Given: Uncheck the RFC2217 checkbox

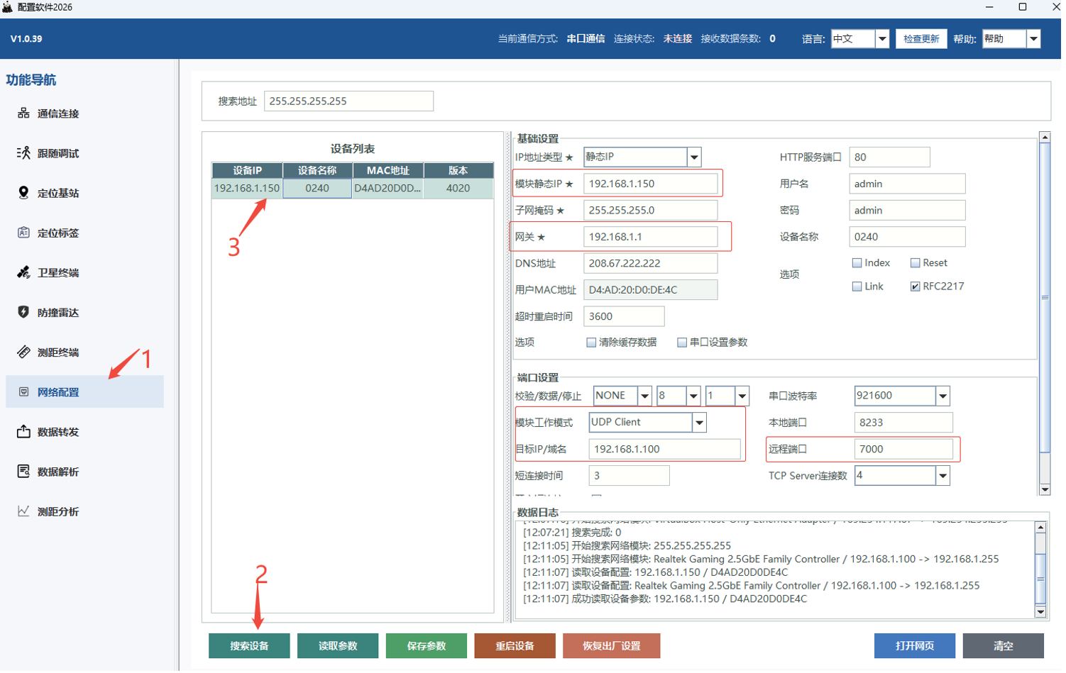Looking at the screenshot, I should pos(915,287).
